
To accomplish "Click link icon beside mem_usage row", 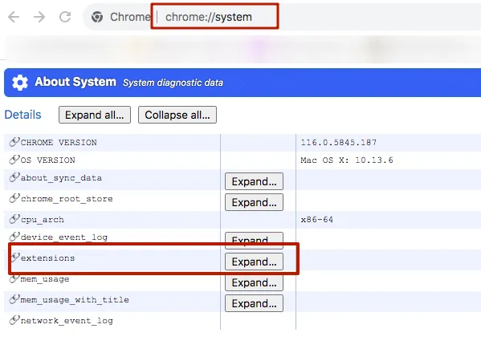I will pyautogui.click(x=14, y=278).
